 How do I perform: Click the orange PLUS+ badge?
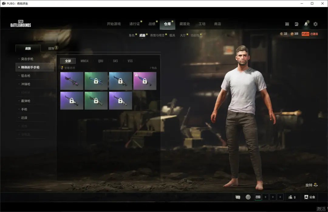306,34
